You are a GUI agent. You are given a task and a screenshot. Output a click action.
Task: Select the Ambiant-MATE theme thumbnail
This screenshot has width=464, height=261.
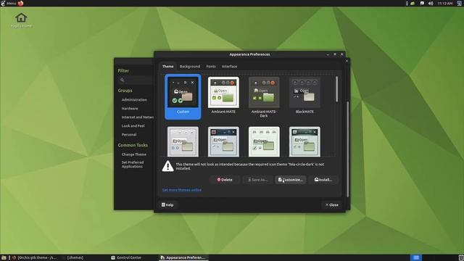[223, 95]
